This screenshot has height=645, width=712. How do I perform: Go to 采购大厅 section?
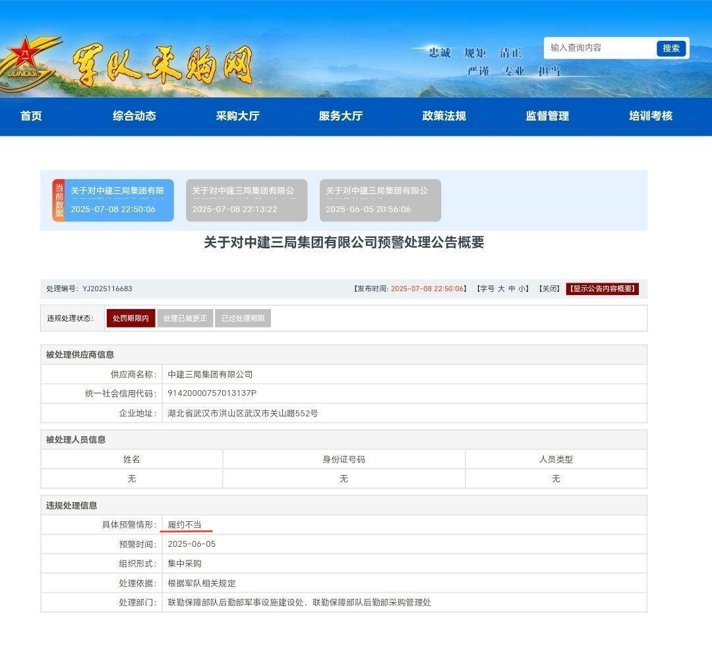237,116
